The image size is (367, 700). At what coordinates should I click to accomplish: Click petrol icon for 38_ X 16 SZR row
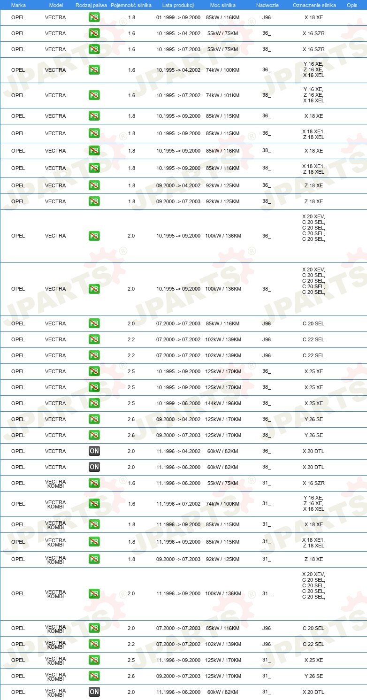coord(94,49)
